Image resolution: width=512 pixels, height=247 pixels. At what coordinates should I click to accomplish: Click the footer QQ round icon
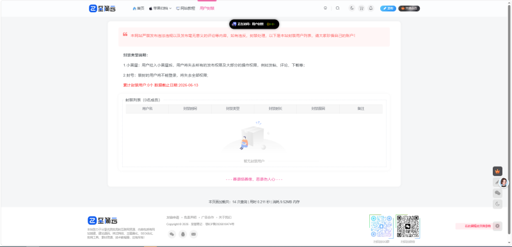[183, 234]
